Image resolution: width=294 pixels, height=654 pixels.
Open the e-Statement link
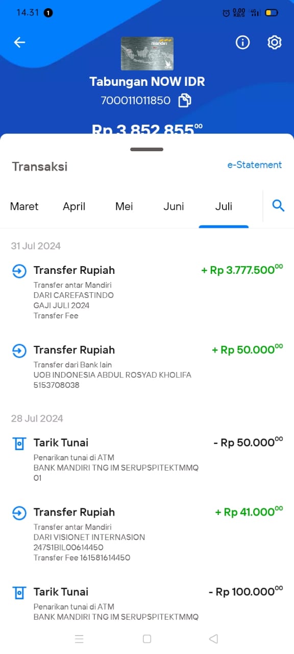coord(255,165)
